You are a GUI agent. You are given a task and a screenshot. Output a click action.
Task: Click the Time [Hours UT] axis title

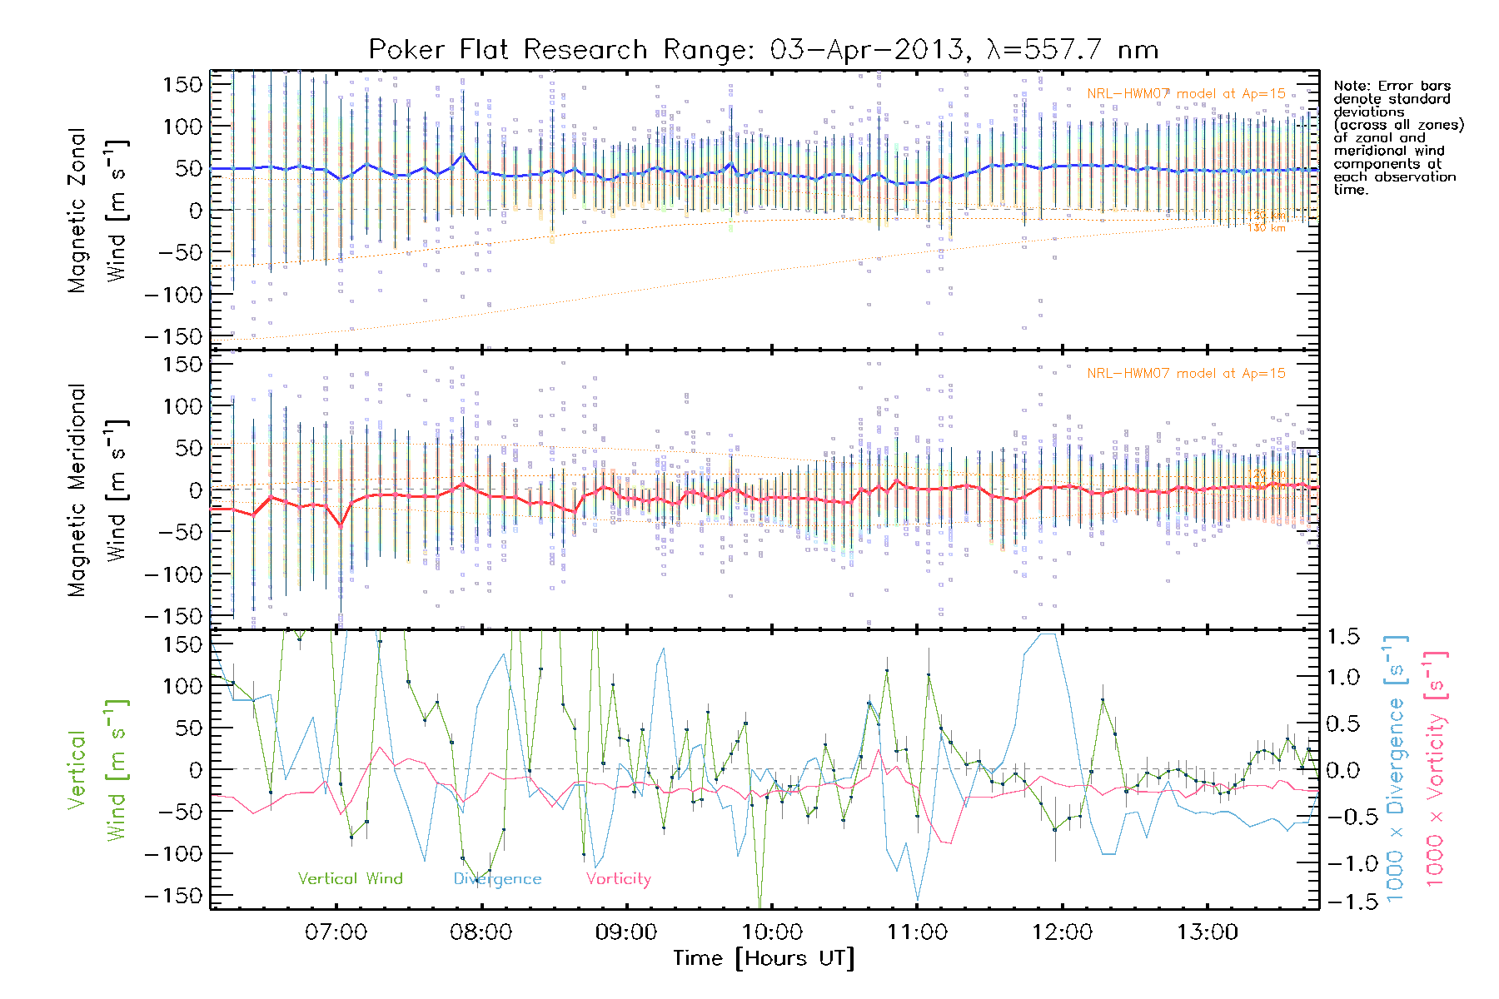tap(763, 959)
